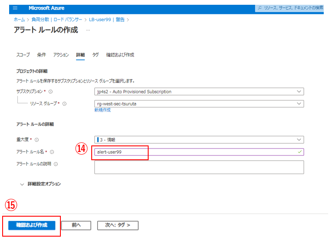Viewport: 332px width, 244px height.
Task: Open 負荷分散 | ロード バランサー breadcrumb
Action: pos(57,20)
